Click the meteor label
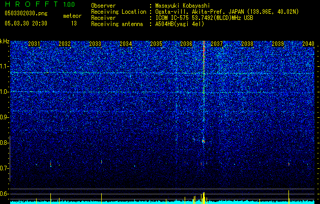This screenshot has width=320, height=204. point(72,16)
